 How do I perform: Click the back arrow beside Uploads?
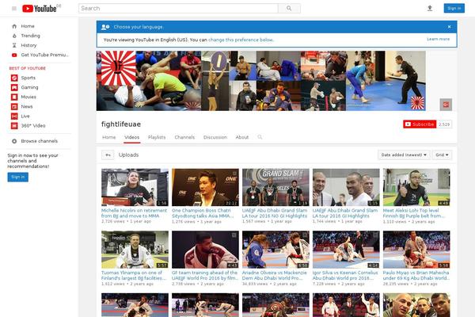click(108, 155)
